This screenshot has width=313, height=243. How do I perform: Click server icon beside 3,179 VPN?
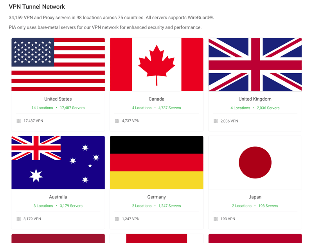(x=18, y=219)
